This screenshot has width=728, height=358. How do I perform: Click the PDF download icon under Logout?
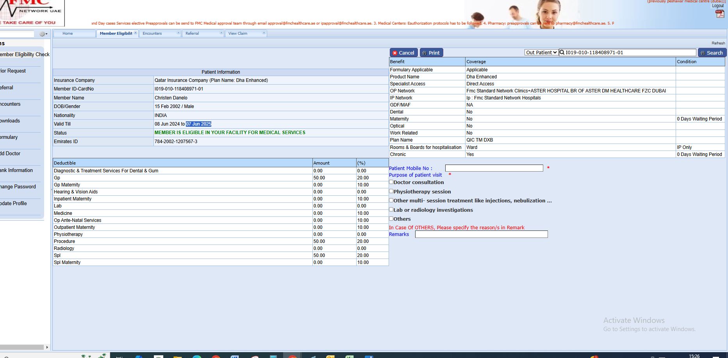(x=719, y=14)
